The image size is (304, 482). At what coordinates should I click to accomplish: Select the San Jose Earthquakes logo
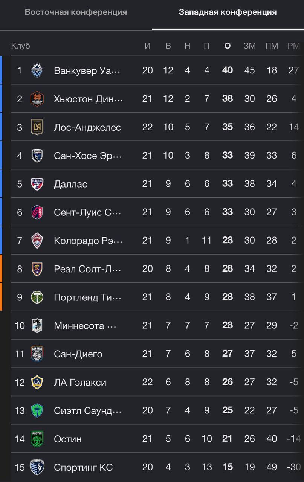pos(37,155)
